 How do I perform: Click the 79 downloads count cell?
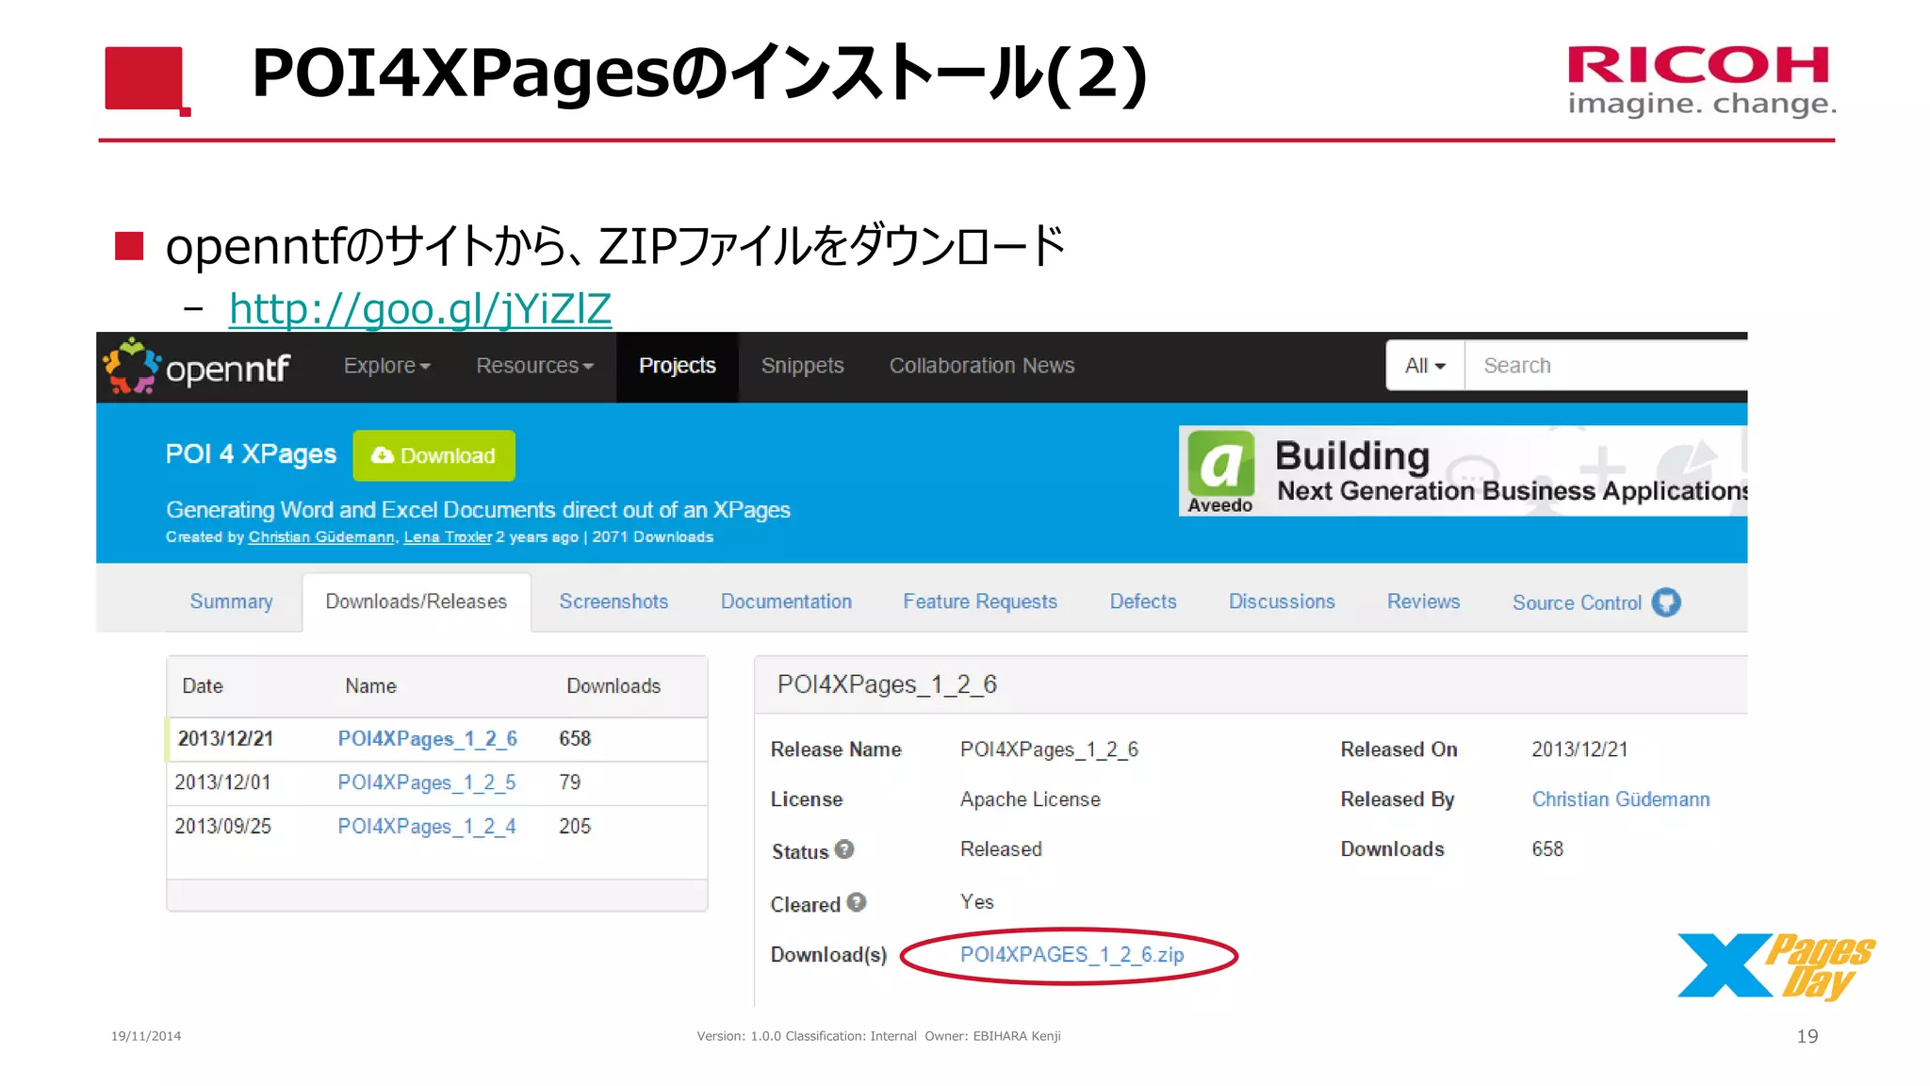coord(569,782)
